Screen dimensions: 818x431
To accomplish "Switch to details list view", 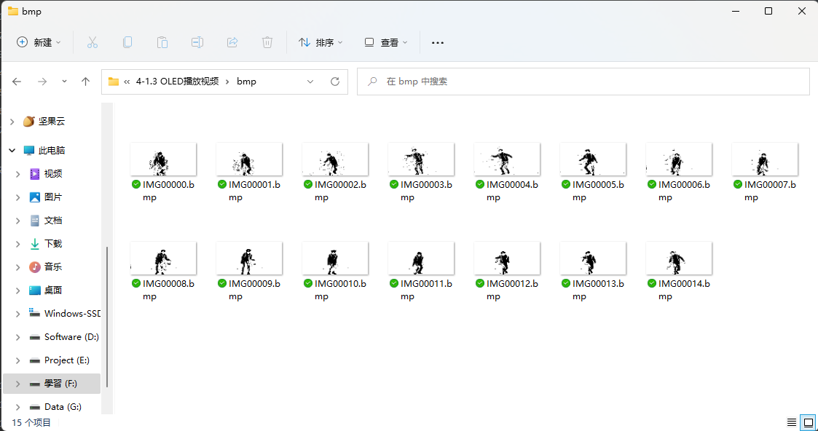I will pos(791,422).
